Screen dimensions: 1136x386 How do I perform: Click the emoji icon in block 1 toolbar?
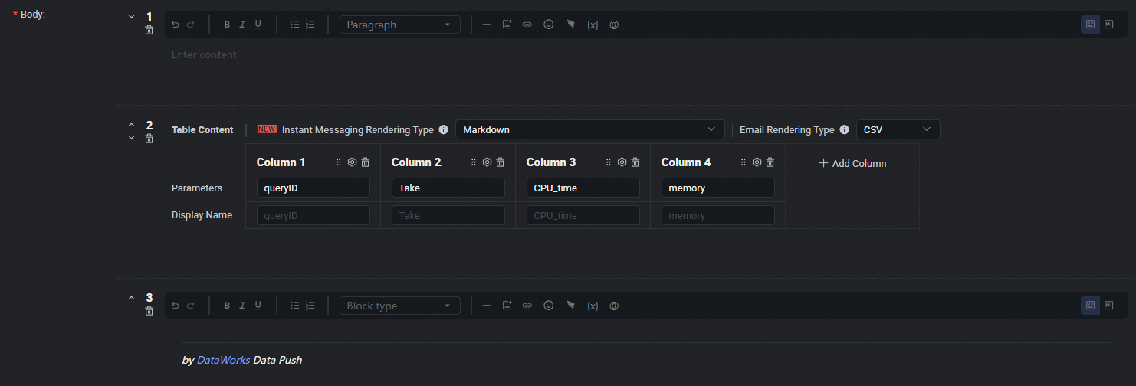548,25
